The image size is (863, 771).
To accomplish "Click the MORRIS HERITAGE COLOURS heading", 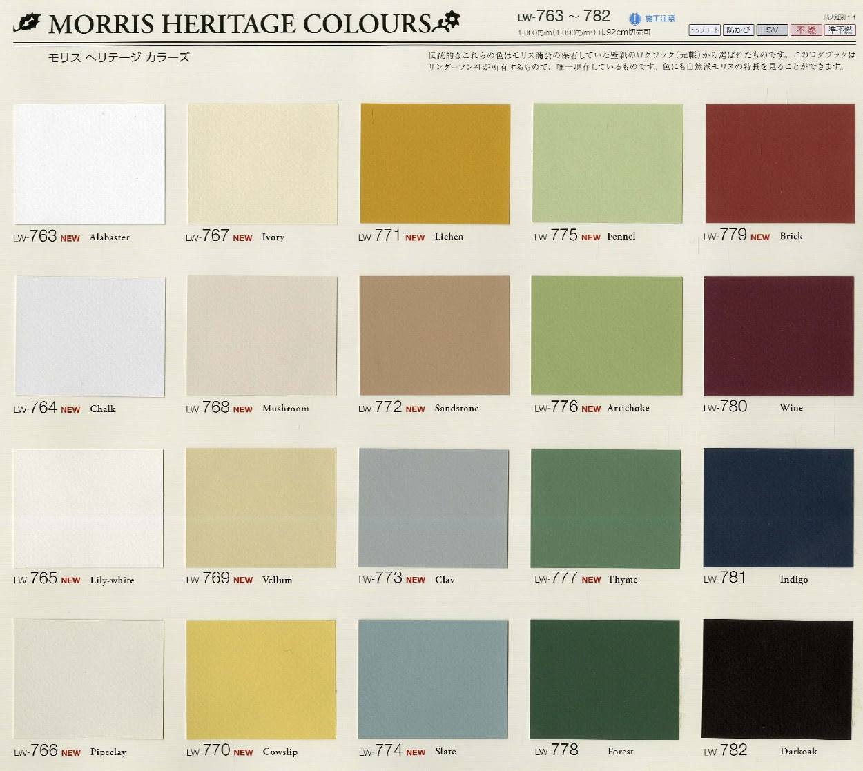I will [x=240, y=24].
